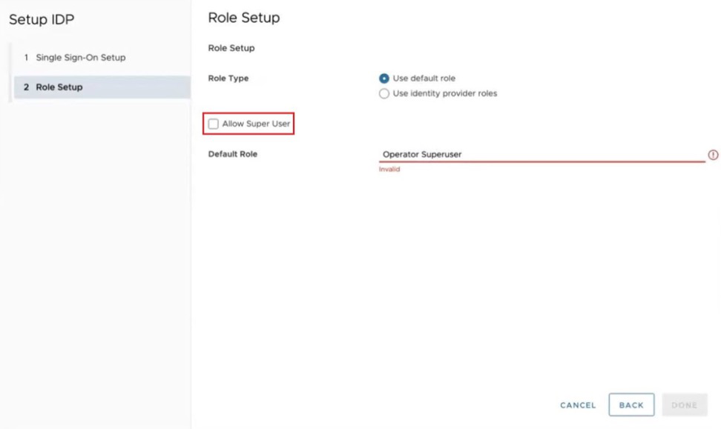The height and width of the screenshot is (429, 721).
Task: Choose 'Use identity provider roles' radio option
Action: tap(384, 94)
